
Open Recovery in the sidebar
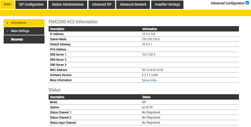pyautogui.click(x=17, y=39)
